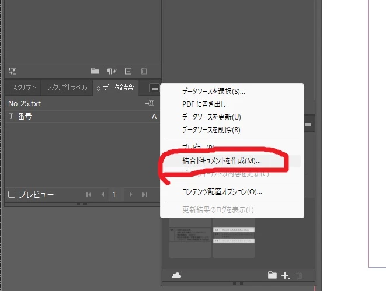Image resolution: width=386 pixels, height=291 pixels.
Task: Click the plus add icon in right panel
Action: (x=286, y=275)
